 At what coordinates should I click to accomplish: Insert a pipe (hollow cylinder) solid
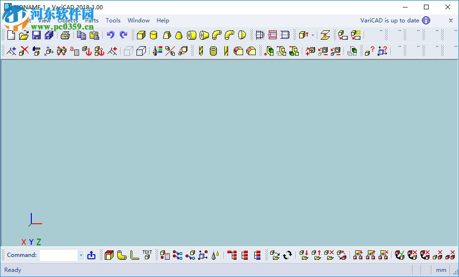pyautogui.click(x=192, y=35)
